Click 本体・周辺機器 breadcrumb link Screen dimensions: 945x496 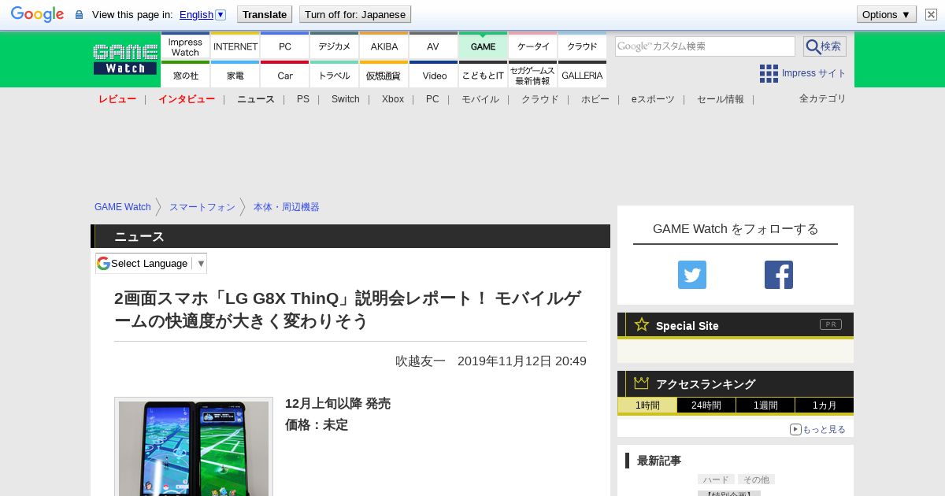(287, 207)
